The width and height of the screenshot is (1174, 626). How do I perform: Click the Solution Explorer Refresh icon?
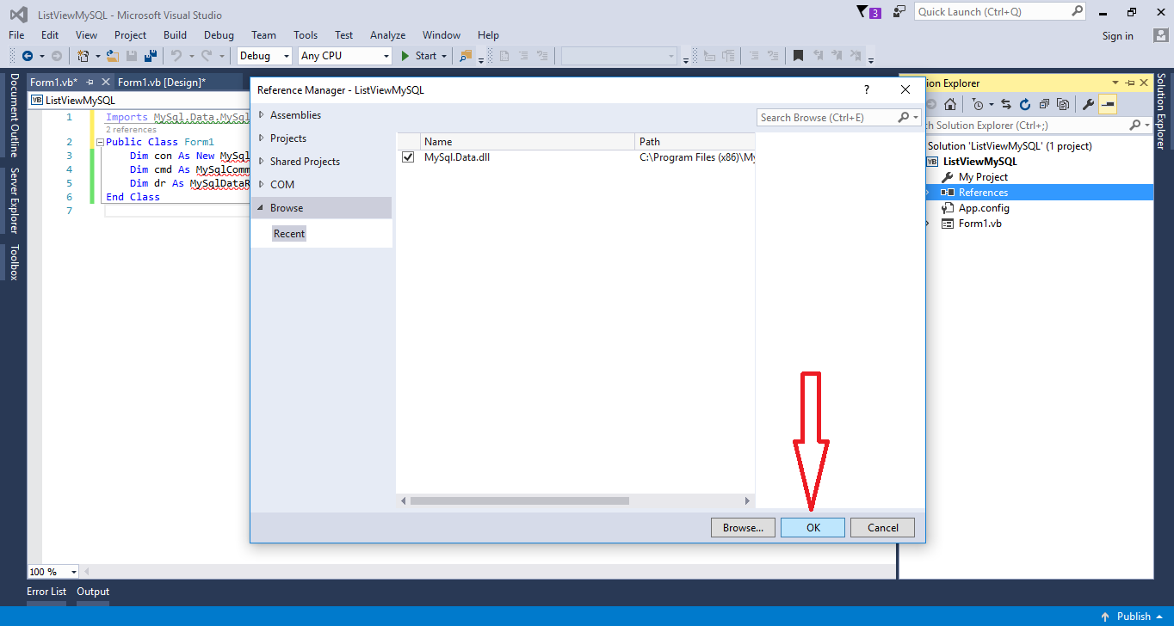(x=1025, y=104)
